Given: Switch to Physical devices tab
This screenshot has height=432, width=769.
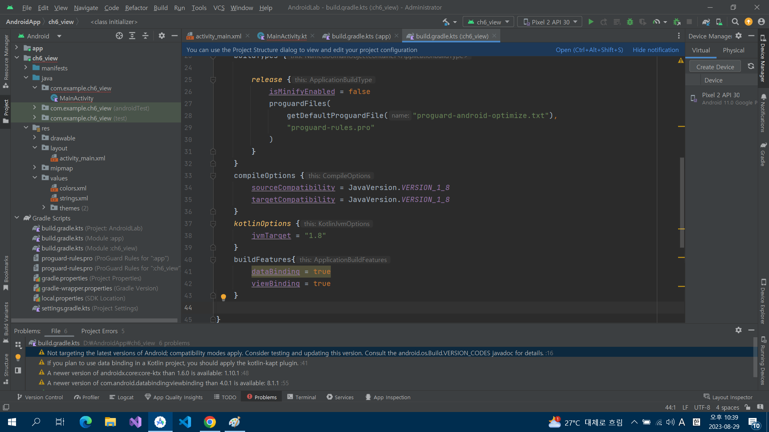Looking at the screenshot, I should (733, 50).
